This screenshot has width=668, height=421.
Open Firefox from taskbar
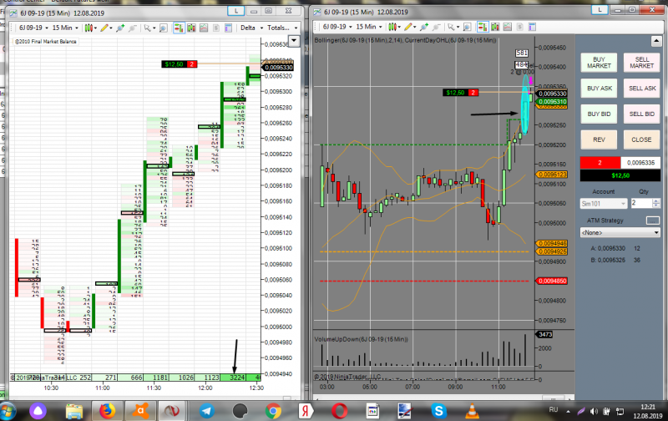(108, 411)
